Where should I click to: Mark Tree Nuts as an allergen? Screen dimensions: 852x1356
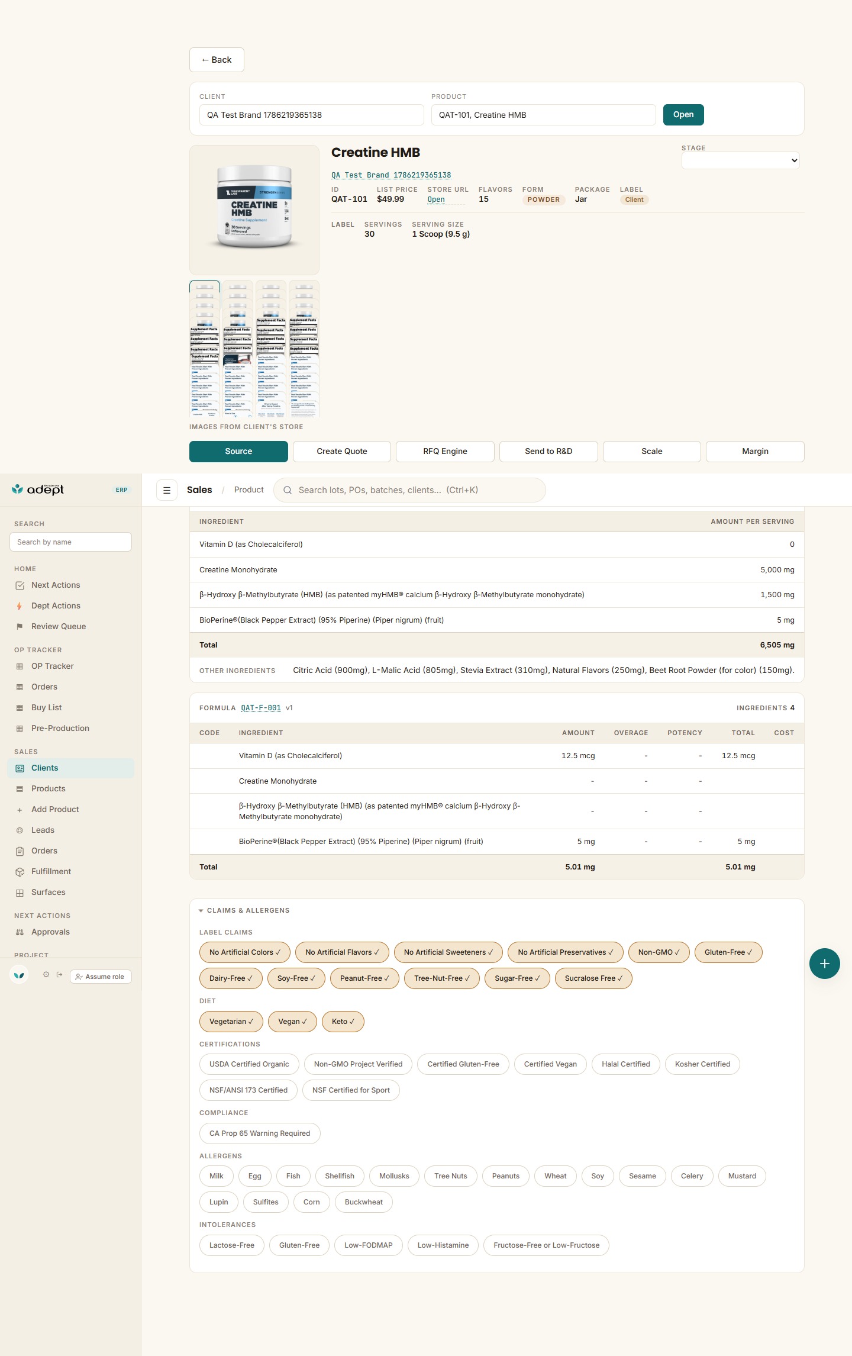coord(451,1176)
